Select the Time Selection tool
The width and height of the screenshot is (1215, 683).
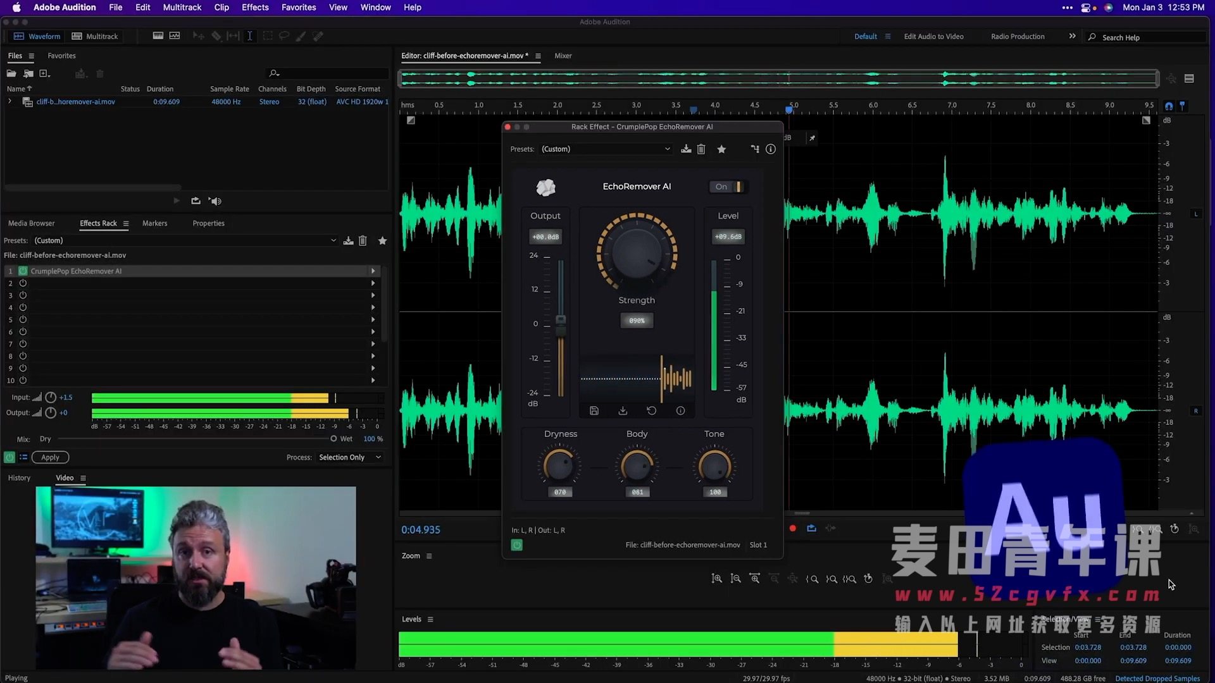(250, 36)
